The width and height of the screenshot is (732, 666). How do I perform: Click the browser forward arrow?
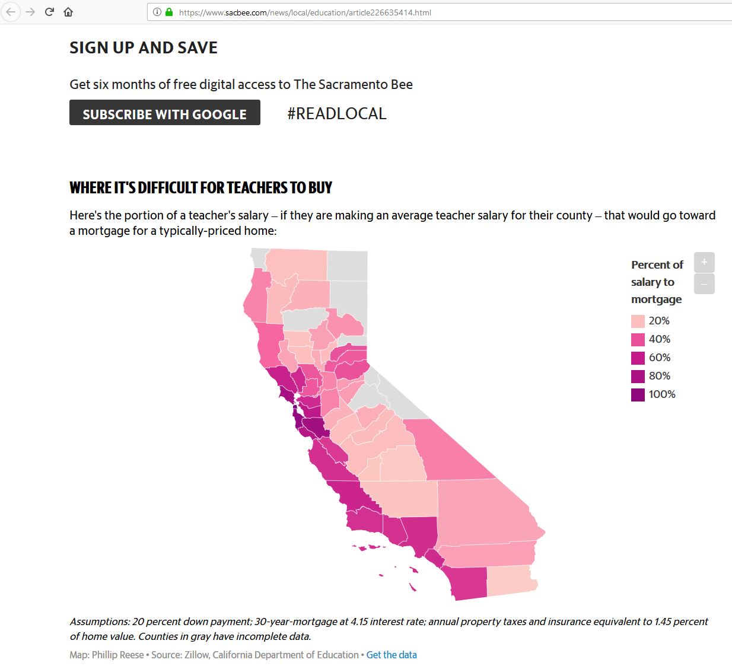(x=30, y=12)
